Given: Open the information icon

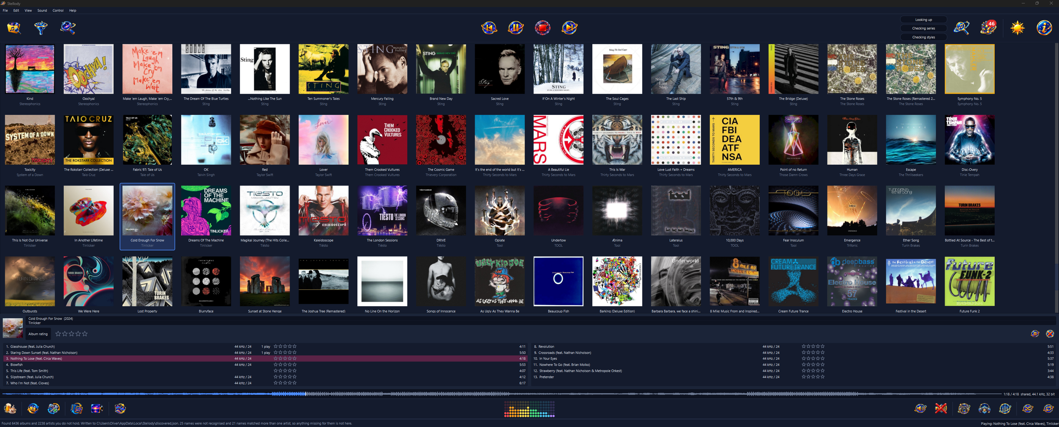Looking at the screenshot, I should click(1044, 27).
